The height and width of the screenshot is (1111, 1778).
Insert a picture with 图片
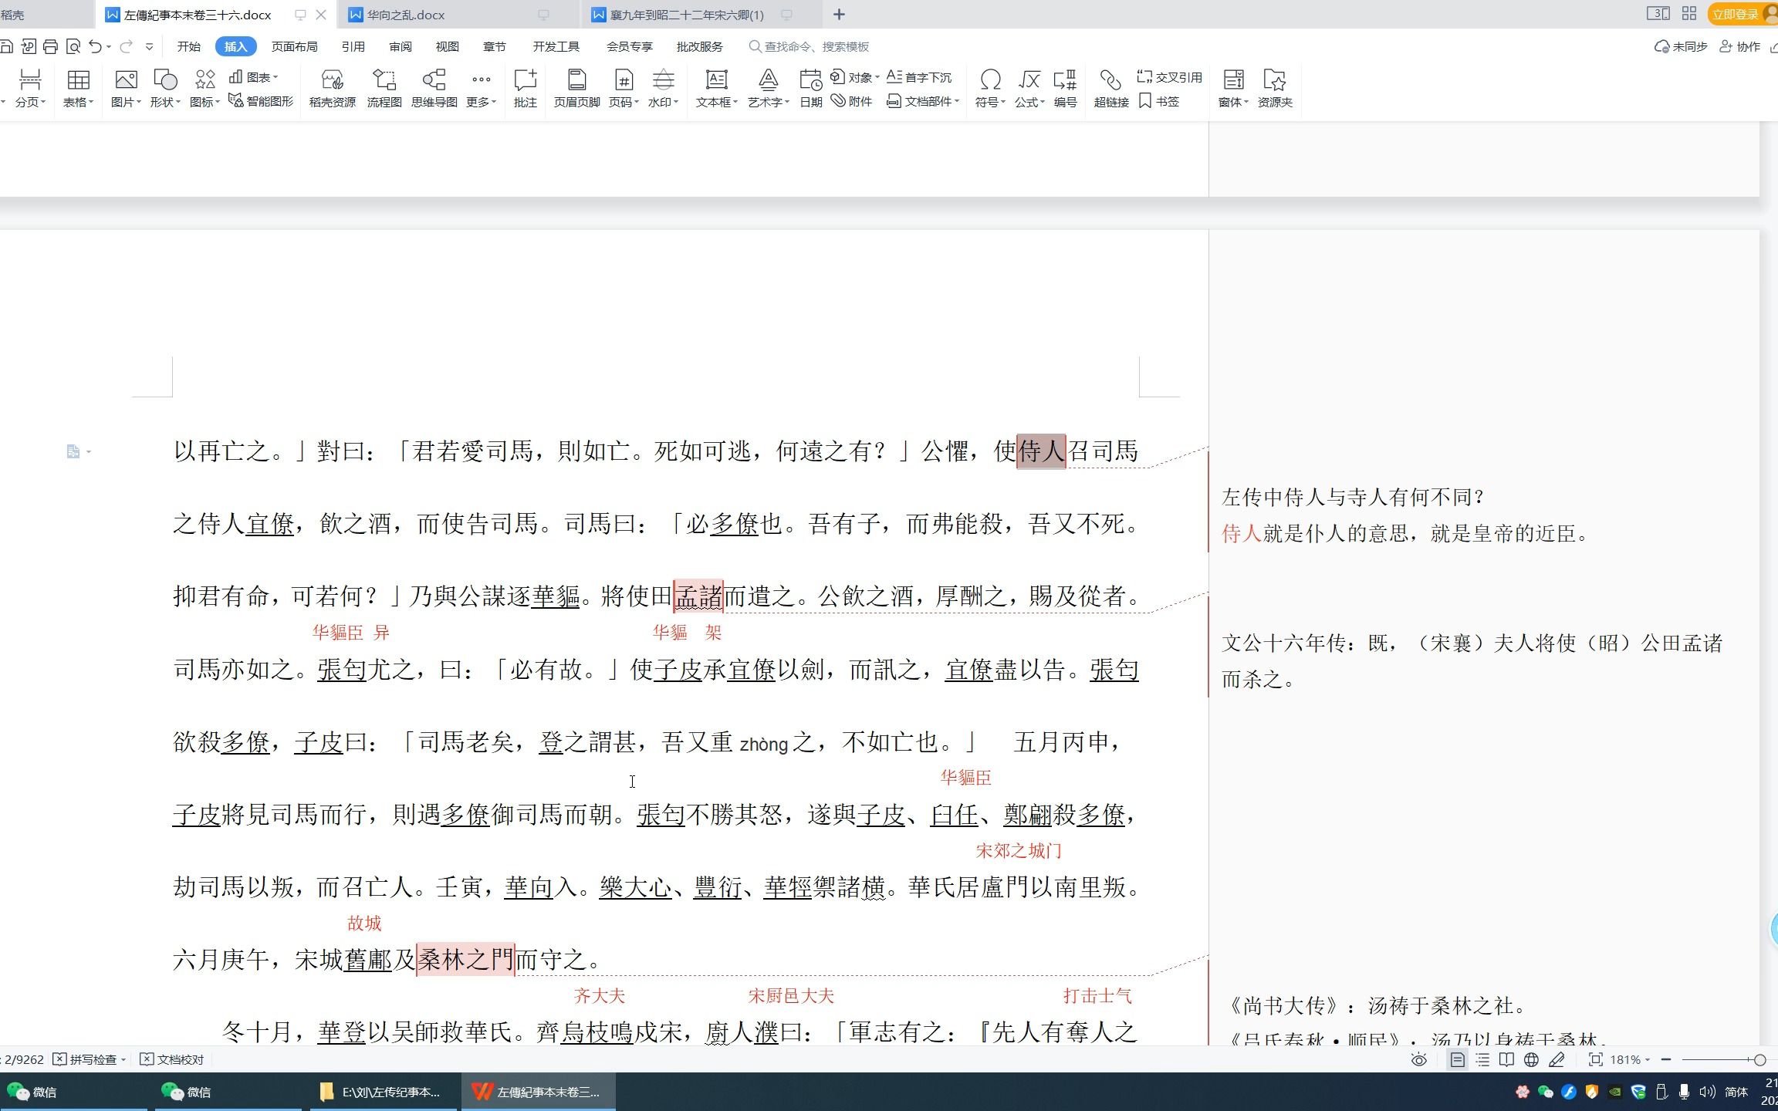(x=126, y=88)
